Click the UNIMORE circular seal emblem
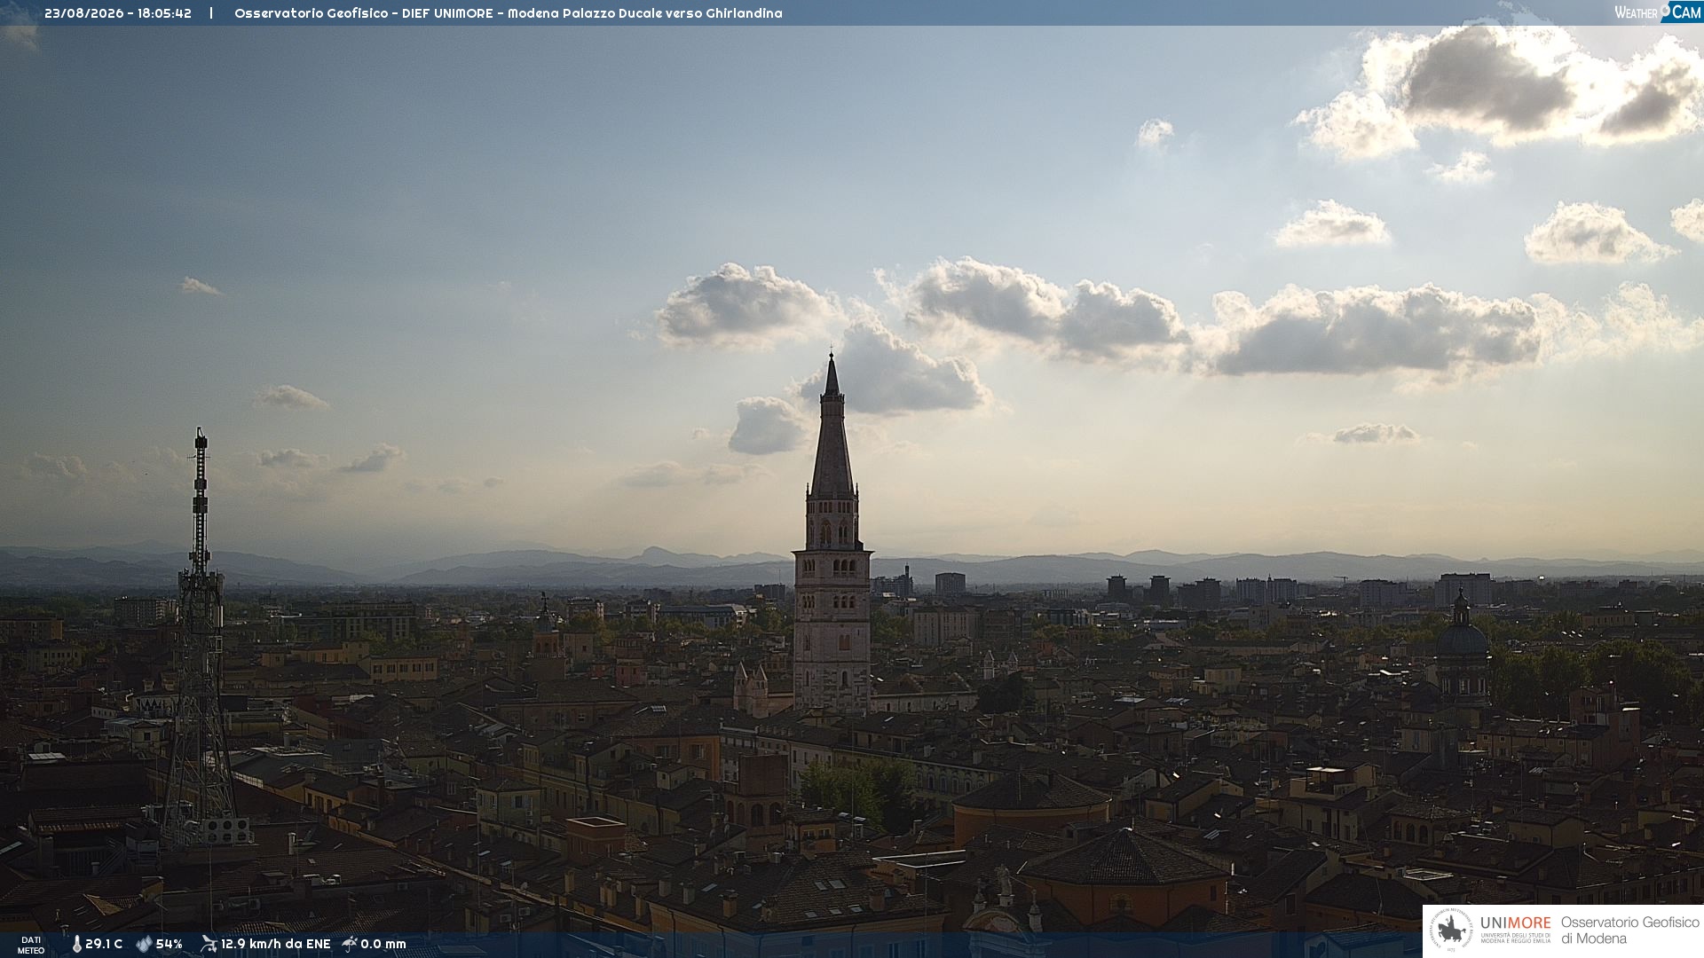Image resolution: width=1704 pixels, height=958 pixels. (1451, 931)
